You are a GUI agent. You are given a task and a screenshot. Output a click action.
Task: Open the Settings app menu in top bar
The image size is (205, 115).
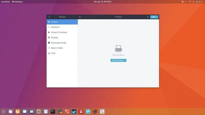click(x=18, y=2)
